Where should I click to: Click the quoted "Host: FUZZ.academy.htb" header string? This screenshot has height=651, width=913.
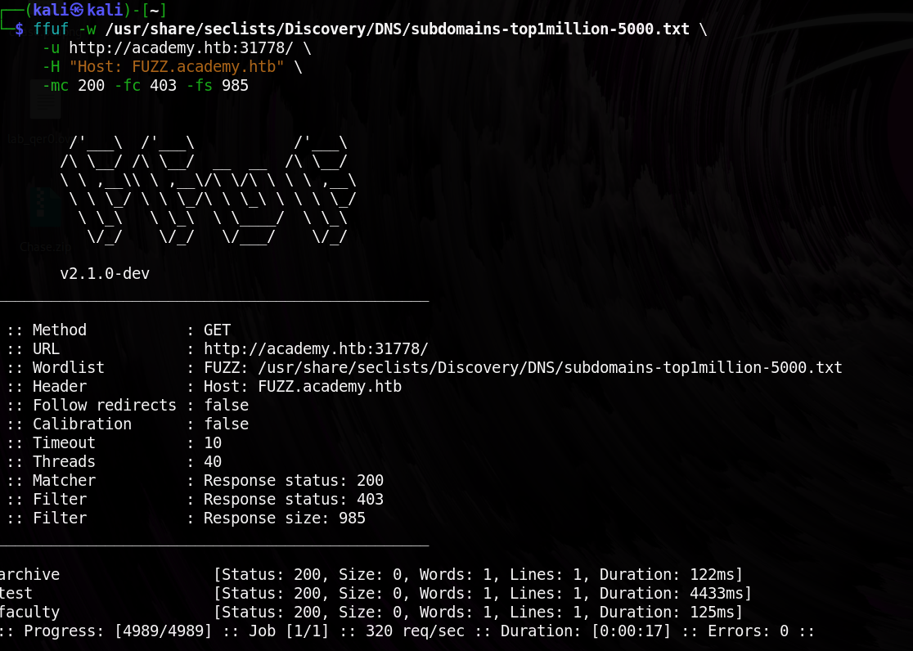coord(177,66)
